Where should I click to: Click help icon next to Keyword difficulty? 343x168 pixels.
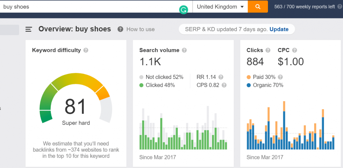(86, 50)
